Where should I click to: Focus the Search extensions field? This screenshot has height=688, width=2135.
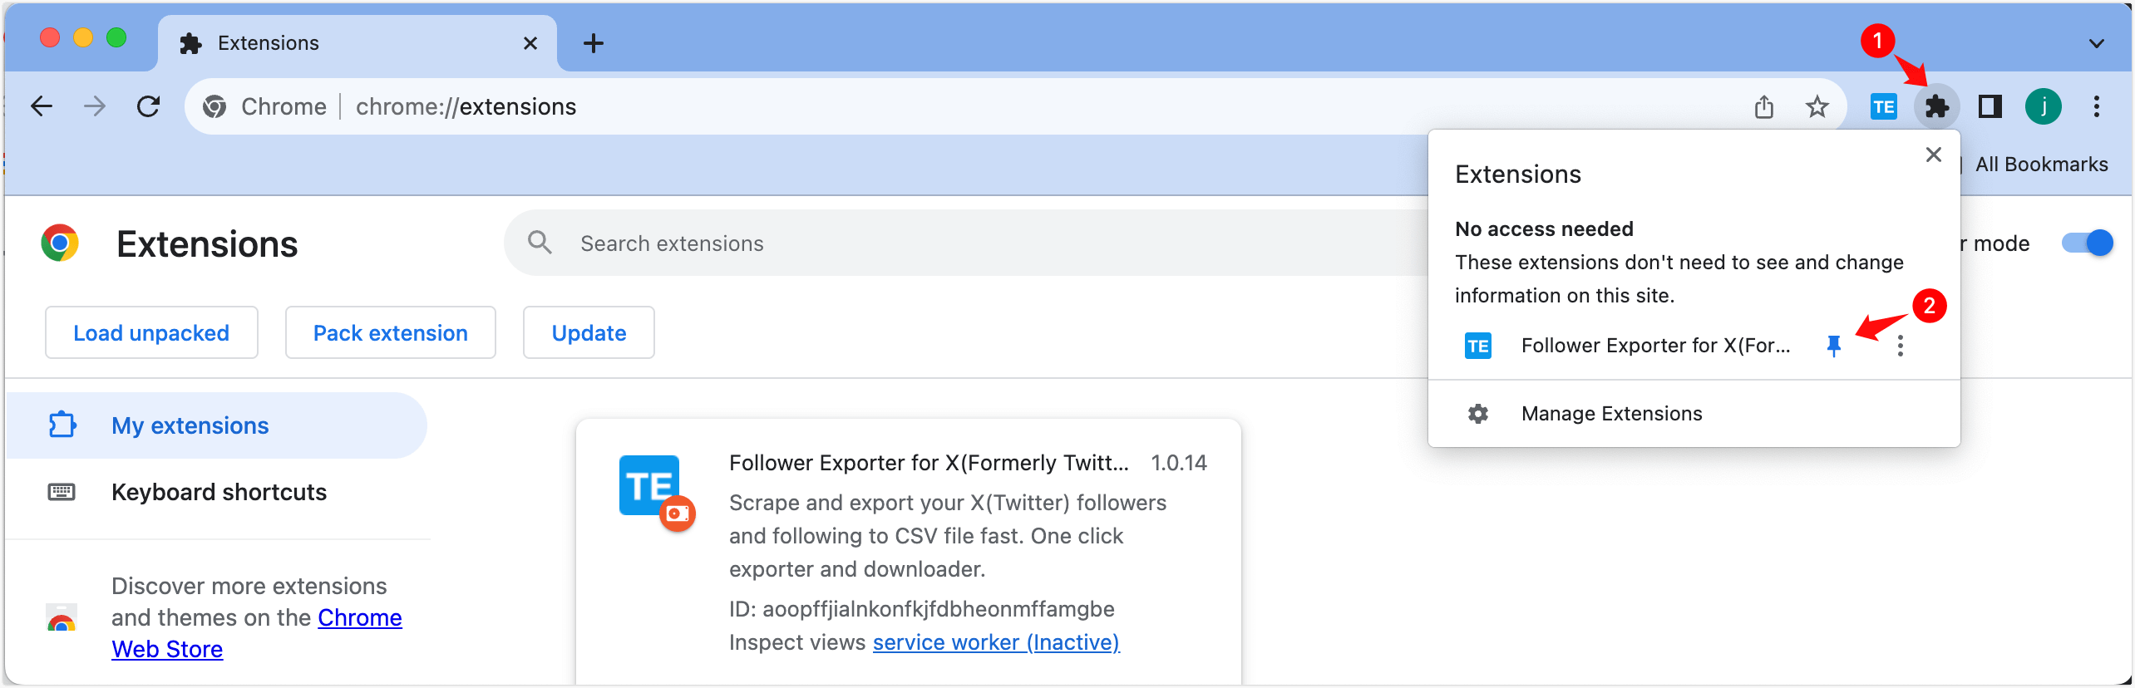(x=964, y=243)
